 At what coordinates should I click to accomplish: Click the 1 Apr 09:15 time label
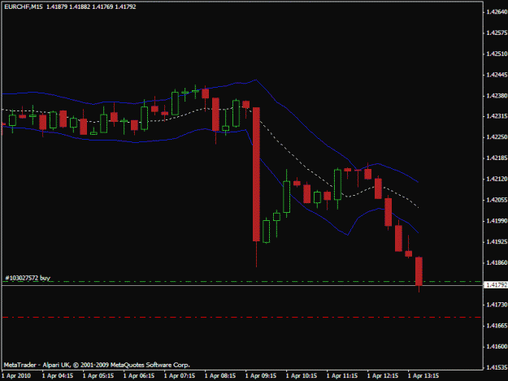[x=261, y=376]
